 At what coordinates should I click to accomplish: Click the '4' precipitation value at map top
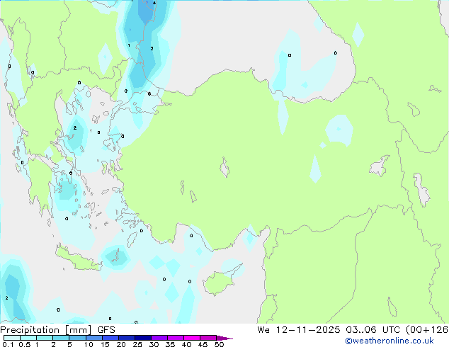click(x=154, y=3)
